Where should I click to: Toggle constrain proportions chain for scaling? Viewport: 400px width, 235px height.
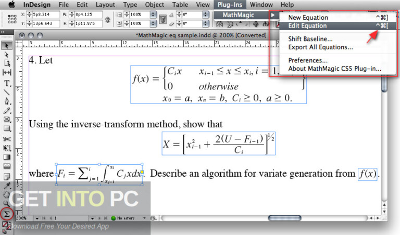click(x=162, y=19)
